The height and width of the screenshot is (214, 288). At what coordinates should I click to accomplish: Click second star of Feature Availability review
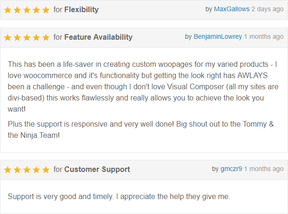pos(17,37)
